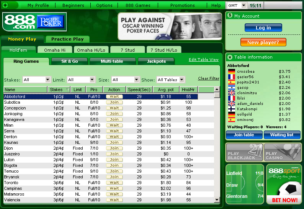The image size is (304, 209).
Task: Click the UK flag next to clonimitsu
Action: coord(232,93)
